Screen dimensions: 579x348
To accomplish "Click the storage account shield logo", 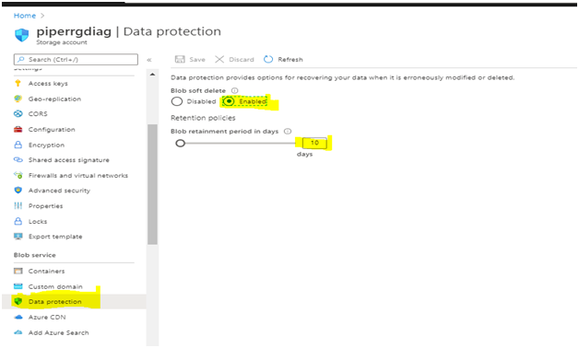I will coord(22,35).
